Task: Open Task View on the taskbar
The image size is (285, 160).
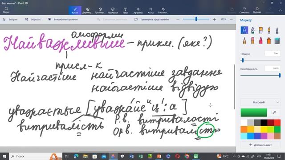Action: (x=67, y=156)
